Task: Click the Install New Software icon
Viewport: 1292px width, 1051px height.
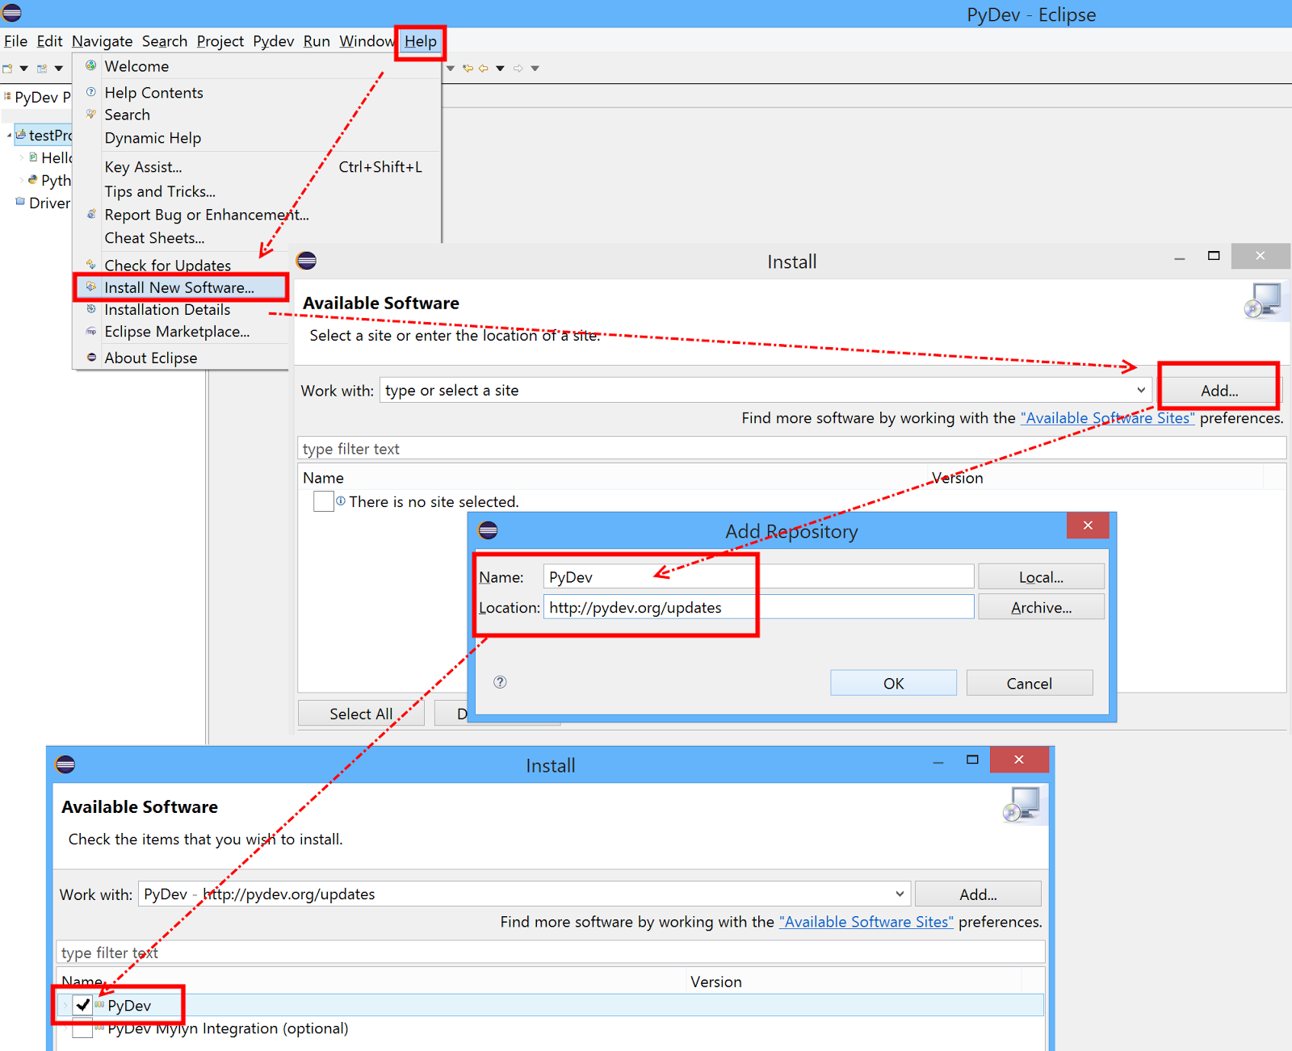Action: point(91,287)
